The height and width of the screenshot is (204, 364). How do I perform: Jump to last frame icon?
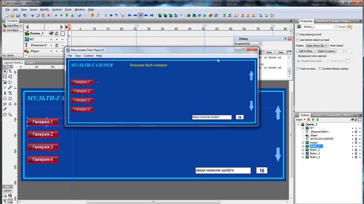click(152, 15)
